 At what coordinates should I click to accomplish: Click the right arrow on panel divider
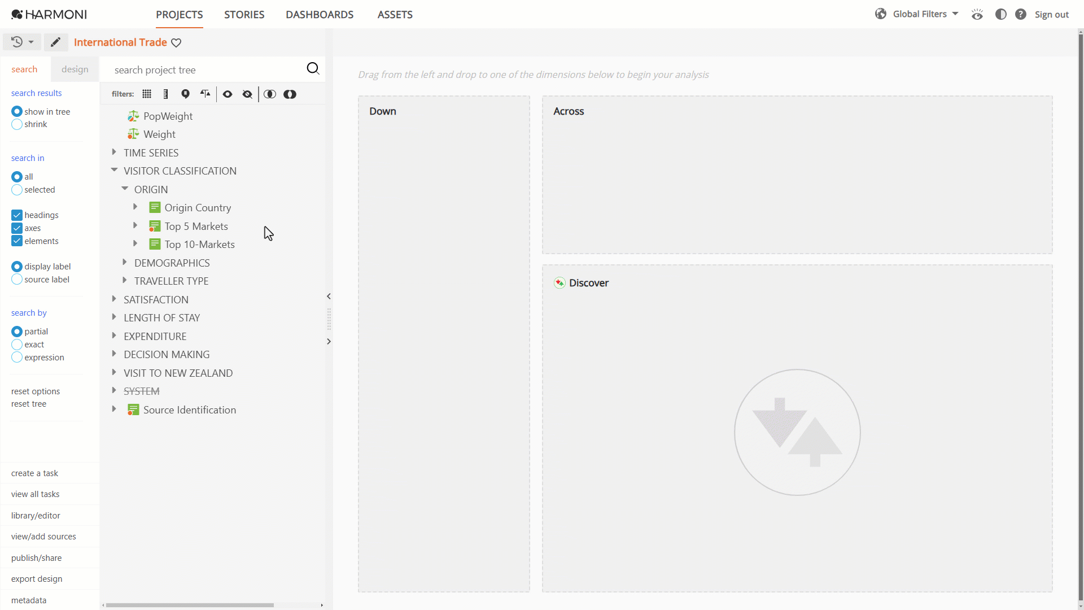[x=329, y=342]
